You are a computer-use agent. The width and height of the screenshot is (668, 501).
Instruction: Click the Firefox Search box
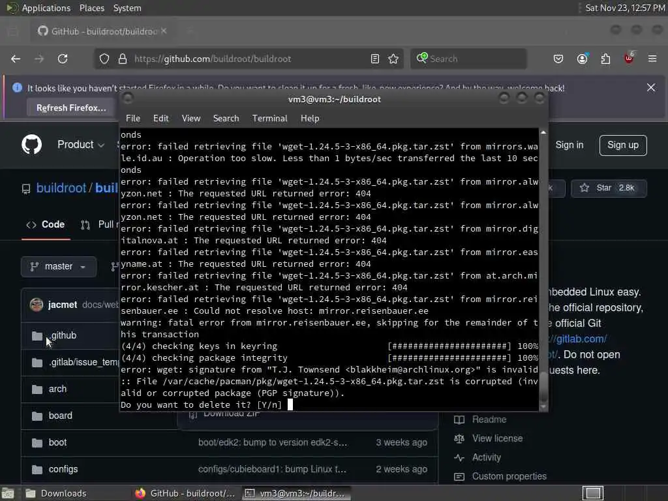click(x=468, y=59)
